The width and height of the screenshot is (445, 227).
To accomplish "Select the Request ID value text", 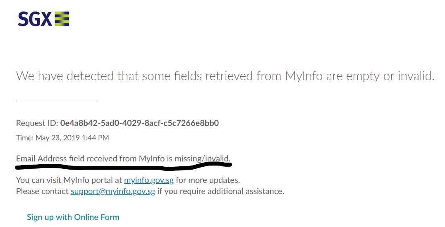I will pos(140,123).
